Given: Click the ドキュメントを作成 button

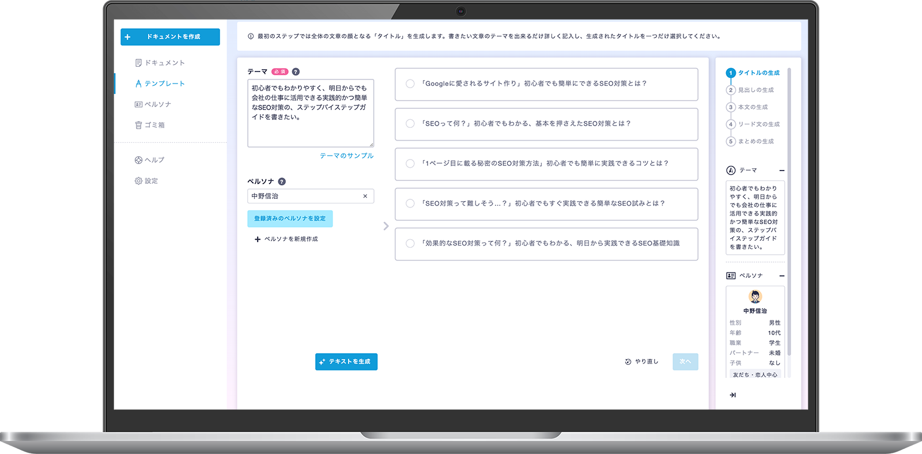Looking at the screenshot, I should coord(170,37).
